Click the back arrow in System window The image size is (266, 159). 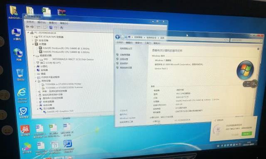(x=117, y=37)
